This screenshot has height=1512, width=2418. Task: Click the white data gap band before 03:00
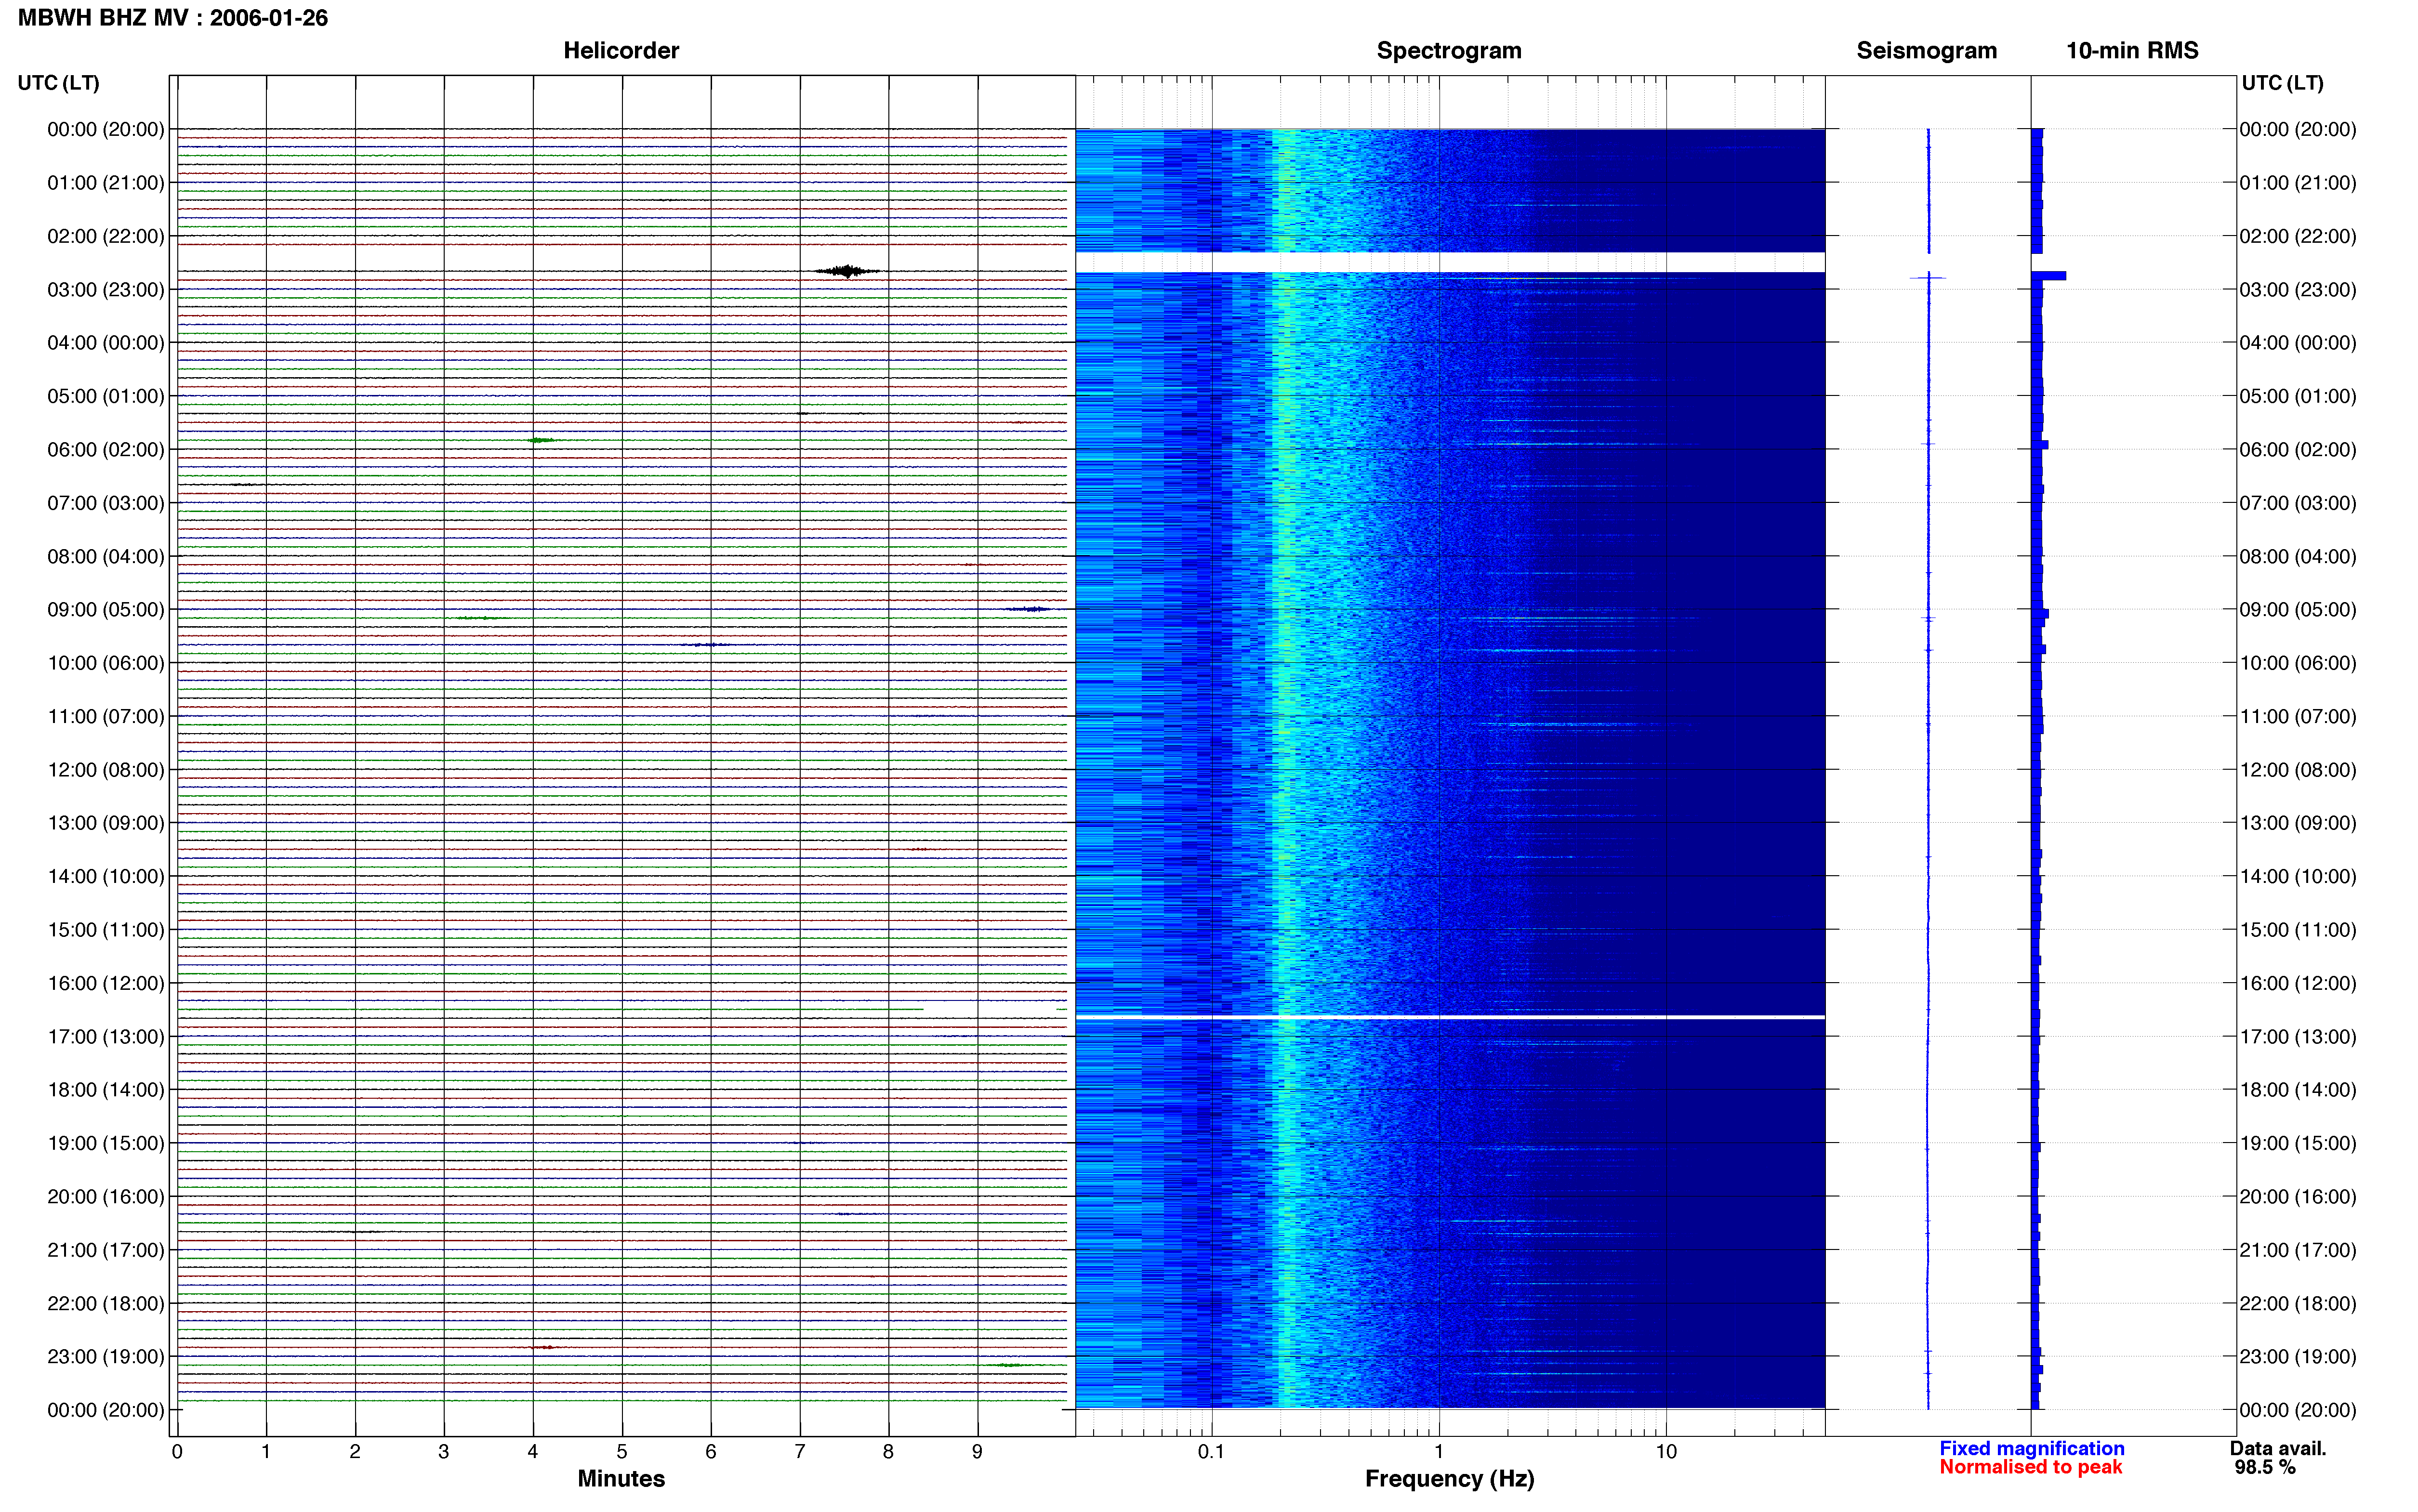pos(1450,262)
